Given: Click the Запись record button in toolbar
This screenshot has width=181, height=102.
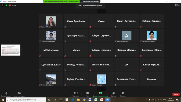Looking at the screenshot, I should 114,94.
